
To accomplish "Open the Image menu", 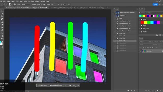I will tap(8, 1).
